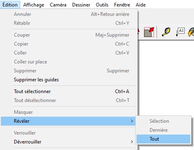Viewport: 194px width, 150px height.
Task: Open the Aide menu
Action: click(141, 5)
